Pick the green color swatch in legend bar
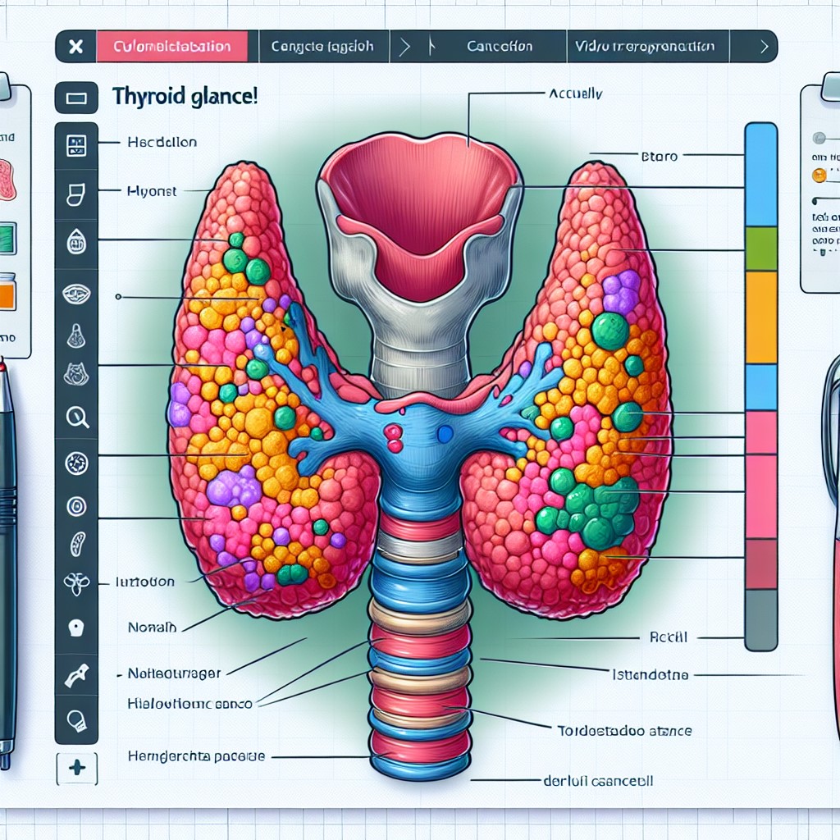Viewport: 840px width, 840px height. (760, 249)
